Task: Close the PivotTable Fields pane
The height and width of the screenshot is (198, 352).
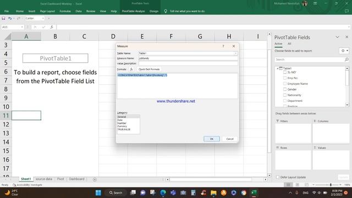Action: 346,37
